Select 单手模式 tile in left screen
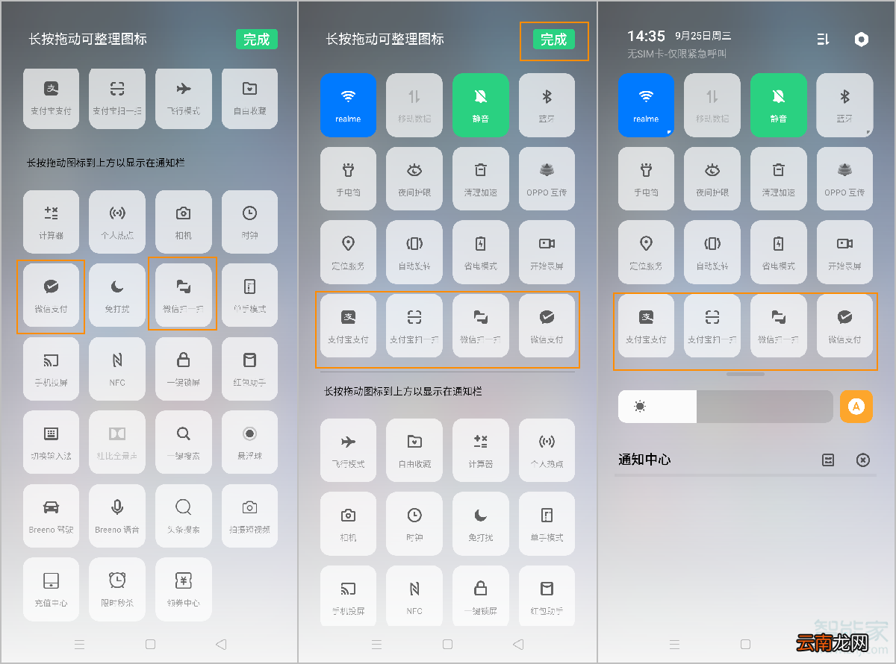896x664 pixels. point(249,296)
